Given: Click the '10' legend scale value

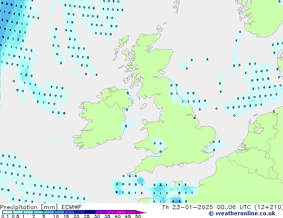Looking at the screenshot, I should [56, 216].
